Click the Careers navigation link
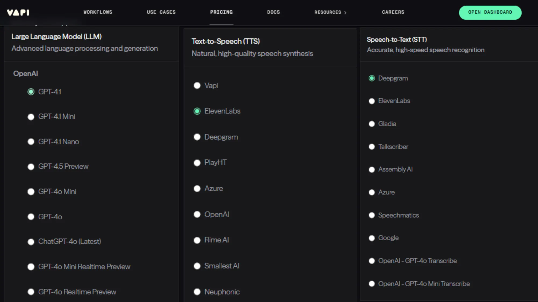This screenshot has width=538, height=302. (393, 12)
